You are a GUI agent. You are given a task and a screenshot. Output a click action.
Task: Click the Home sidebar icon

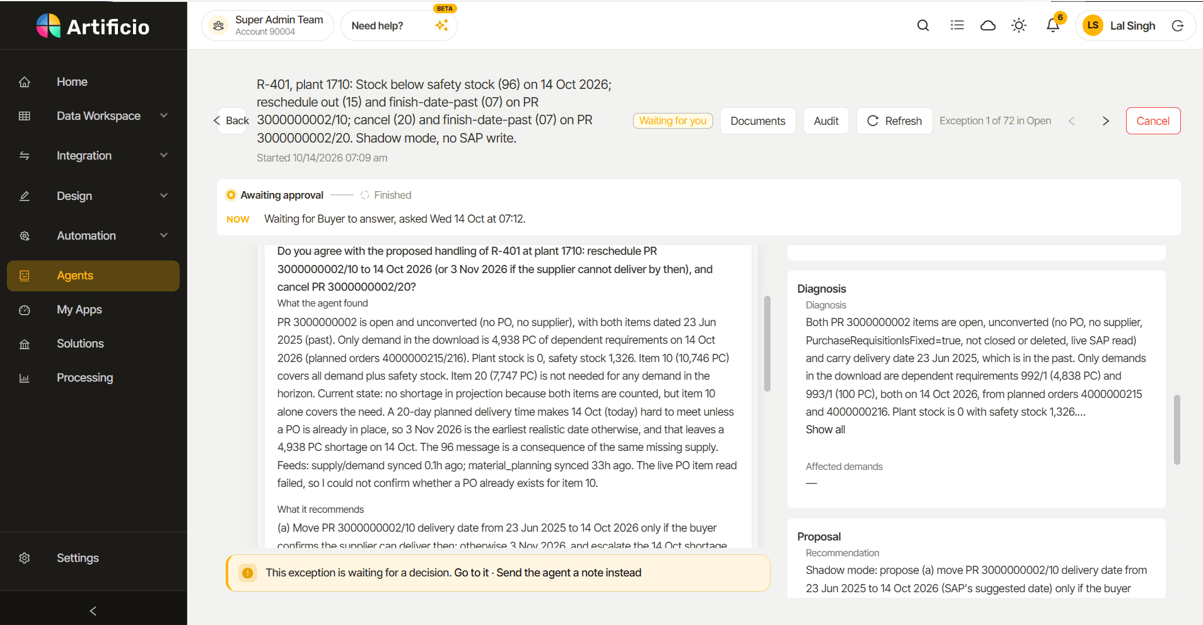(x=25, y=82)
